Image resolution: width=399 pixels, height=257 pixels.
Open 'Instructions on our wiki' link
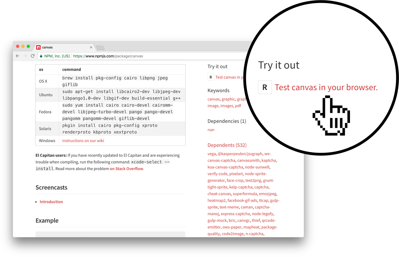[83, 141]
